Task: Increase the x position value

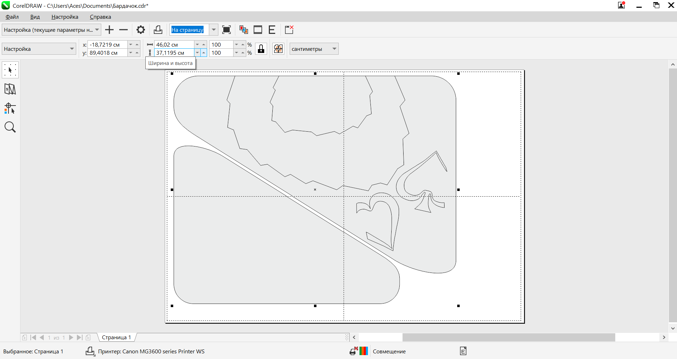Action: (137, 44)
